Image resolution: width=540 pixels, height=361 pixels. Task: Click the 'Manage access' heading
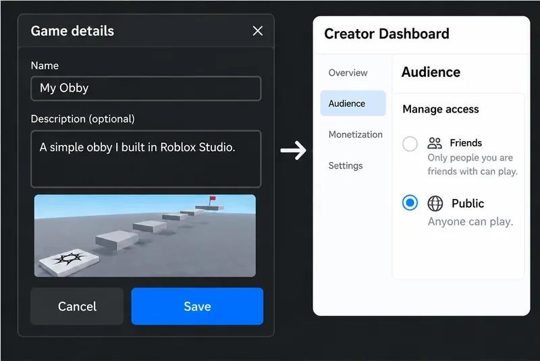[441, 109]
